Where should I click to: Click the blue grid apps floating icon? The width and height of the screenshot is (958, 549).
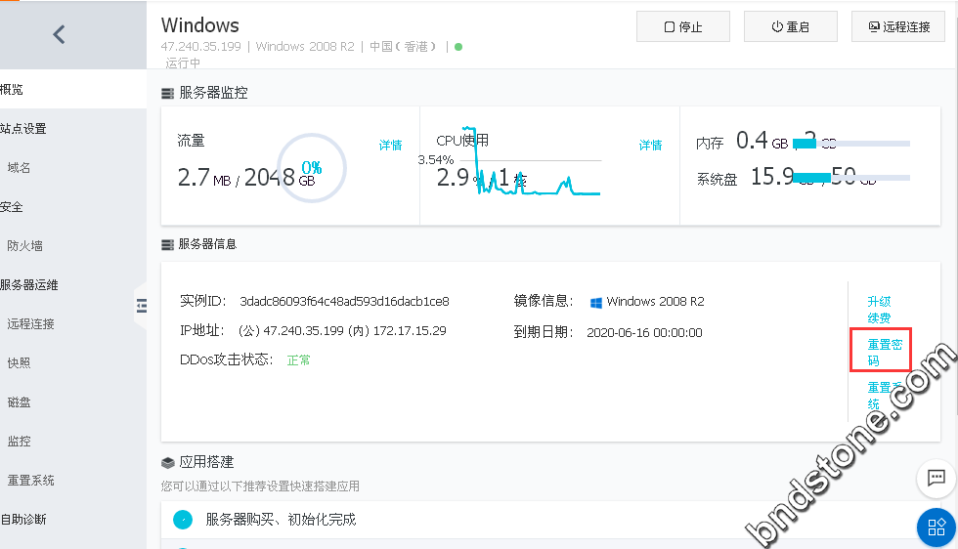(x=936, y=528)
